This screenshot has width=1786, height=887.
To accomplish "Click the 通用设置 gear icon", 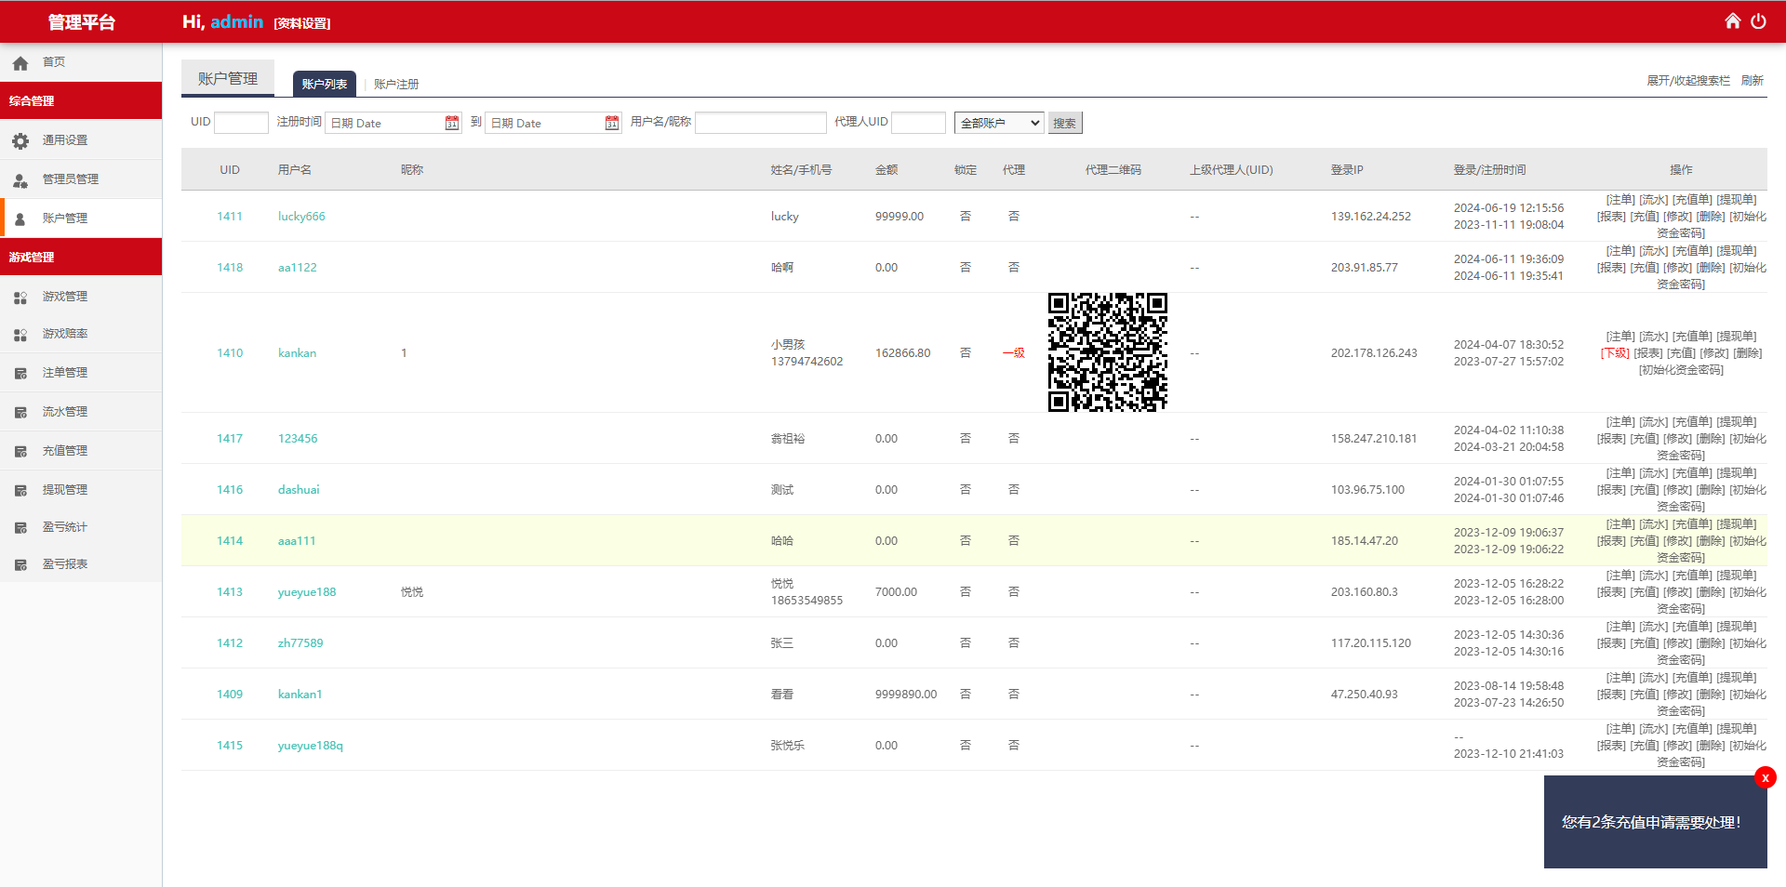I will (x=20, y=140).
